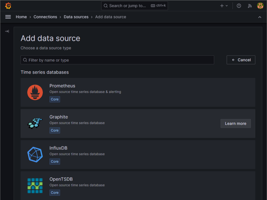The image size is (267, 200).
Task: Open the user profile avatar
Action: 260,6
